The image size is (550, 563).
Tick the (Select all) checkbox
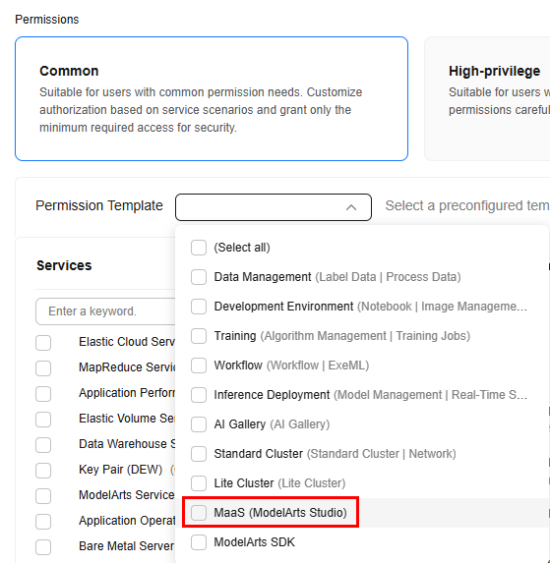point(199,248)
